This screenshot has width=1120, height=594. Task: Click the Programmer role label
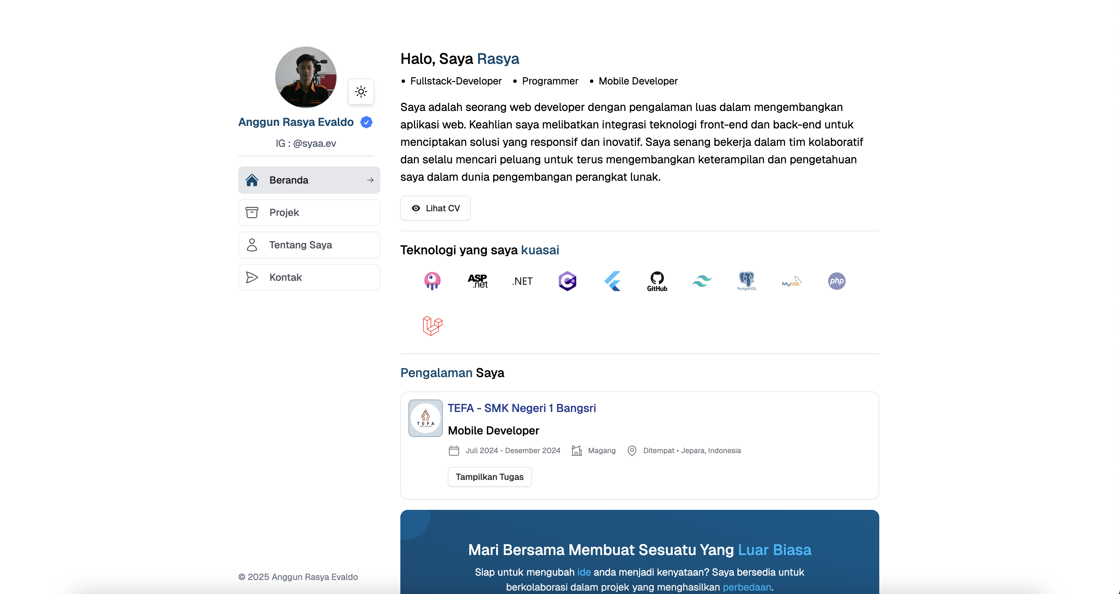(550, 81)
